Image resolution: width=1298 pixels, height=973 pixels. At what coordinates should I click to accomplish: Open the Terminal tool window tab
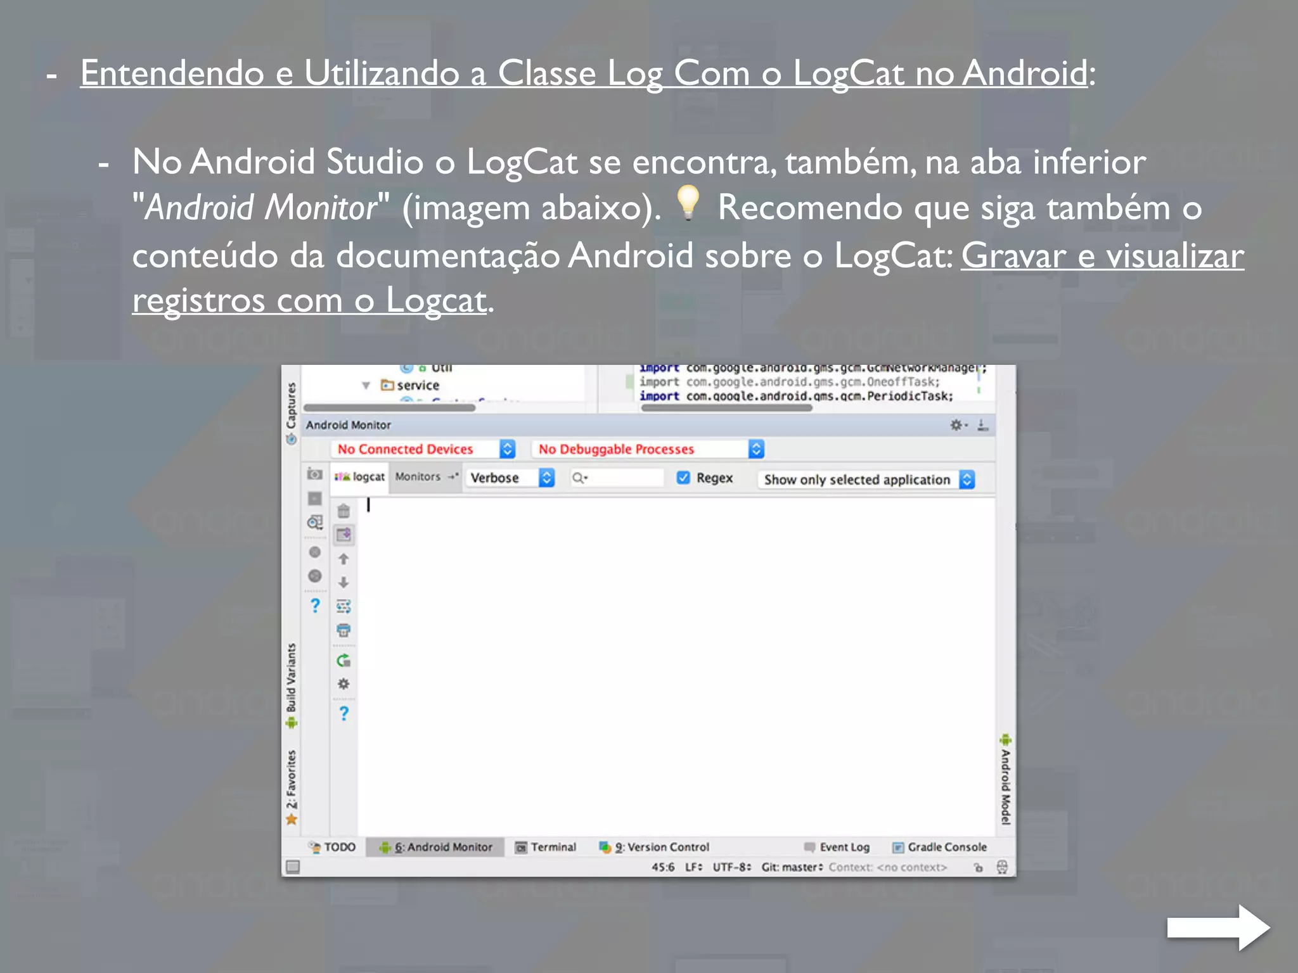tap(546, 847)
